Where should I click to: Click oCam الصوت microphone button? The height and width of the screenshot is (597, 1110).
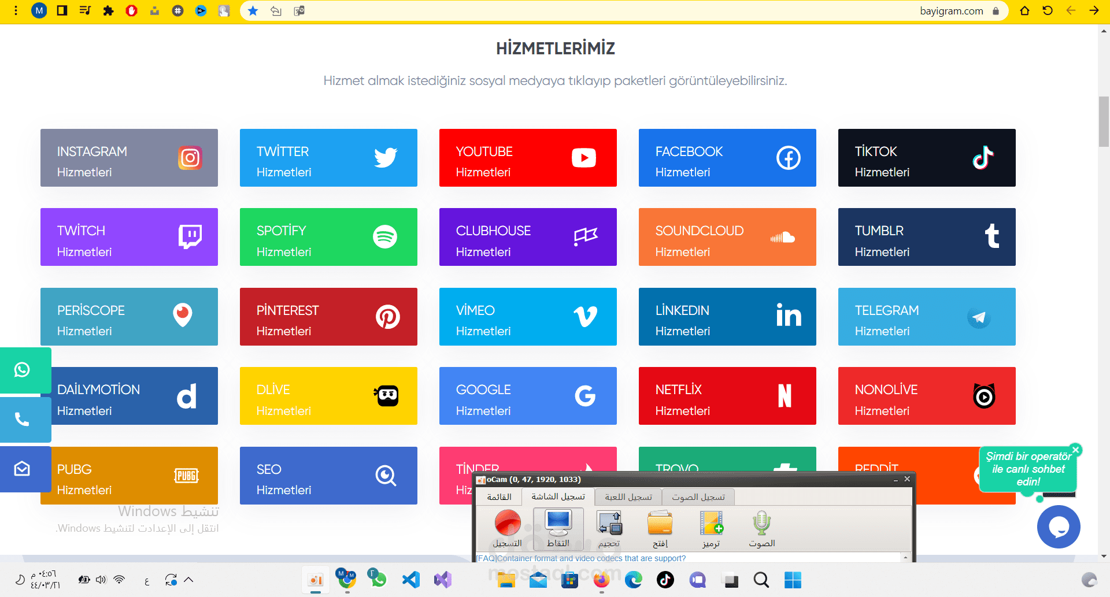[761, 528]
